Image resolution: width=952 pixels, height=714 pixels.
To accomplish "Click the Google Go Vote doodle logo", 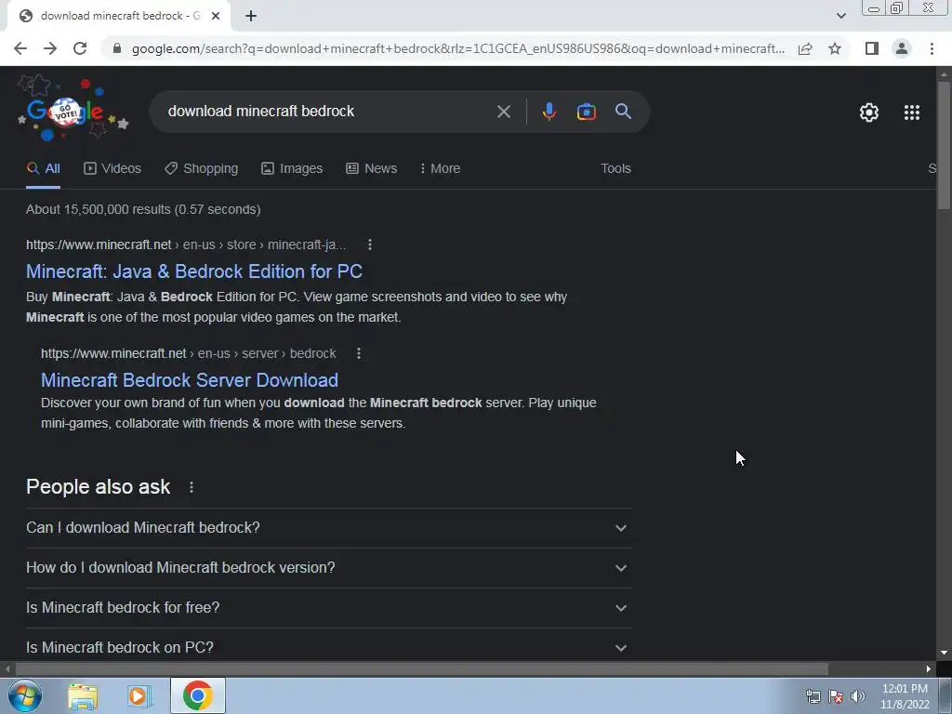I will click(x=73, y=112).
